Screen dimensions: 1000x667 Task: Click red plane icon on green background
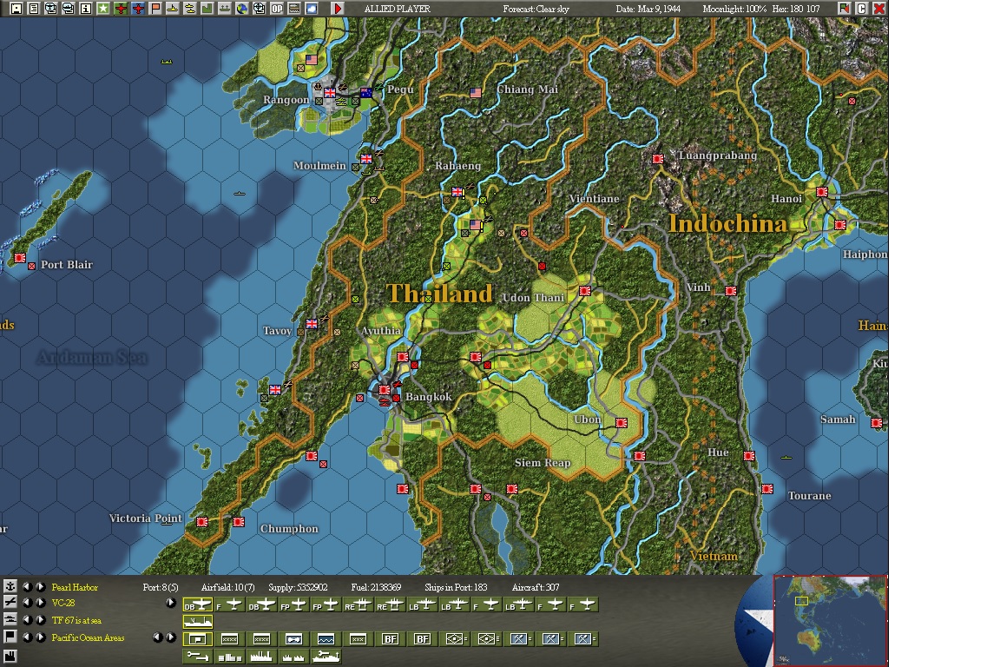[122, 9]
